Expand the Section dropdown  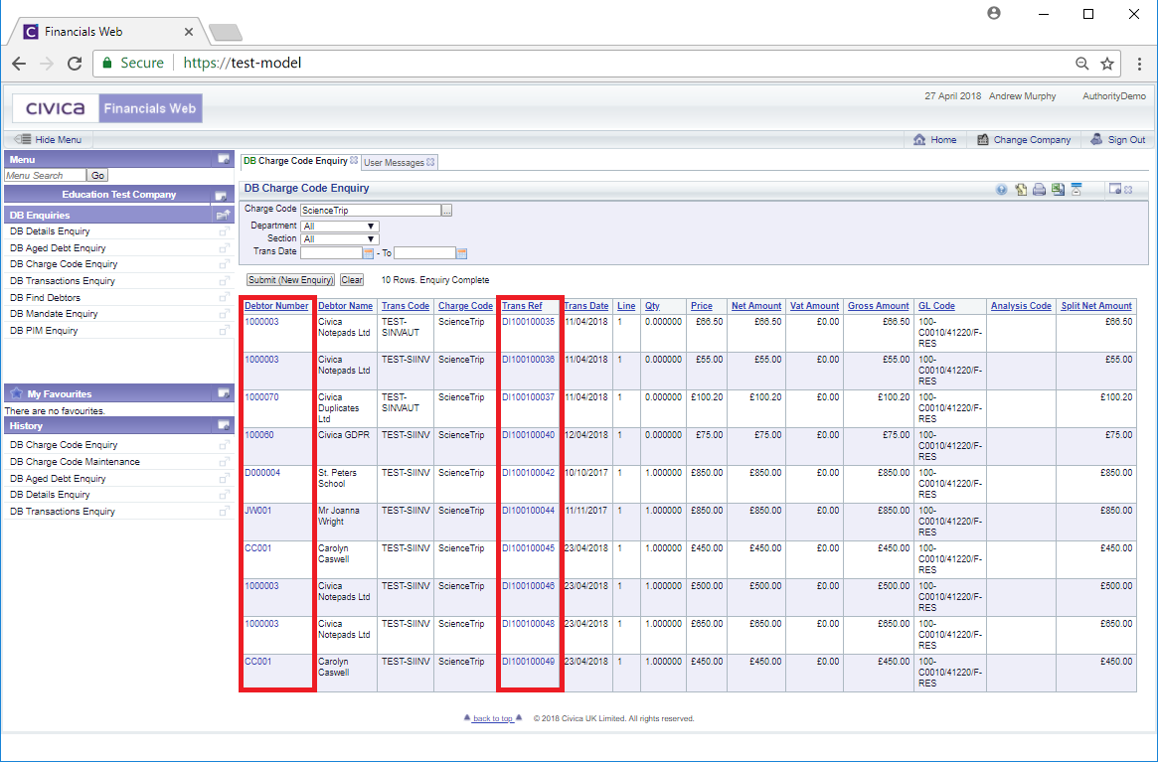[340, 239]
